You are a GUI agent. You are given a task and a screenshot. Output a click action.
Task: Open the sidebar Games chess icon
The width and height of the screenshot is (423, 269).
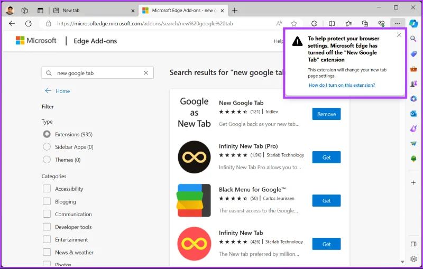(x=413, y=84)
